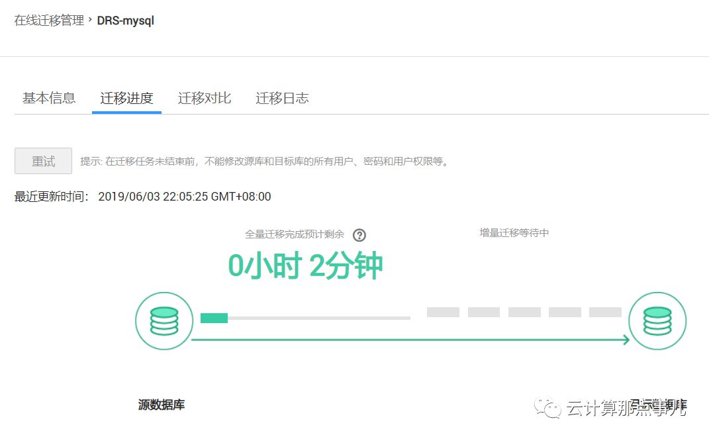Select the 迁移进度 tab
The height and width of the screenshot is (439, 709).
126,97
